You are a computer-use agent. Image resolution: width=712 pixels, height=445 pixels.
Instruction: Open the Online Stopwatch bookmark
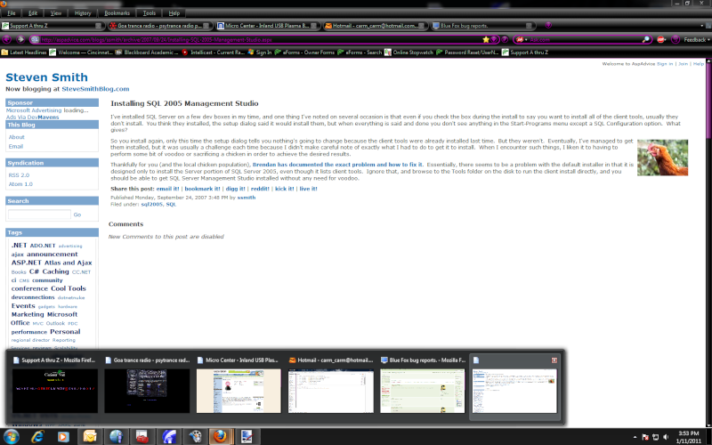pos(409,53)
